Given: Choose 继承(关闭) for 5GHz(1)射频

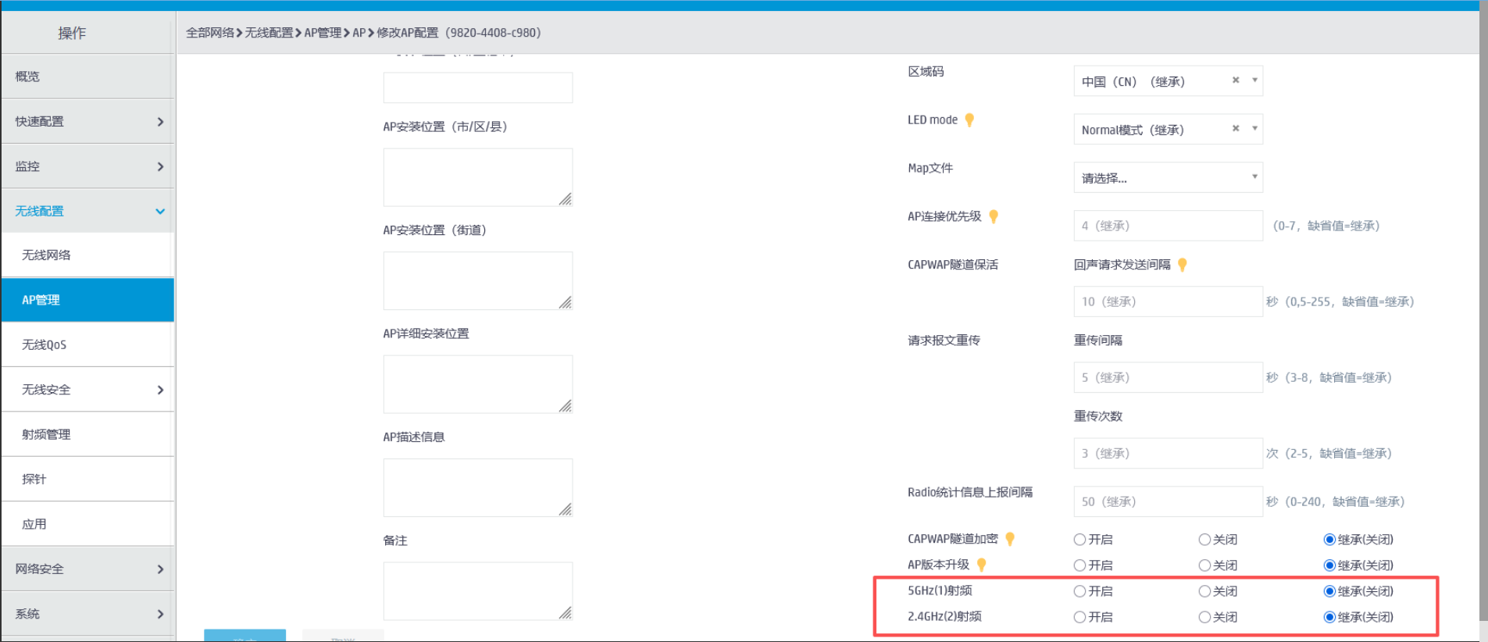Looking at the screenshot, I should coord(1329,591).
